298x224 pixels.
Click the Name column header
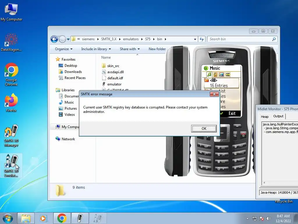coord(106,57)
